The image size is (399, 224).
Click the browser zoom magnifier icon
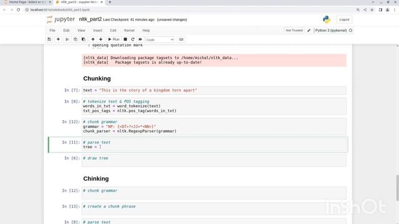coord(358,10)
